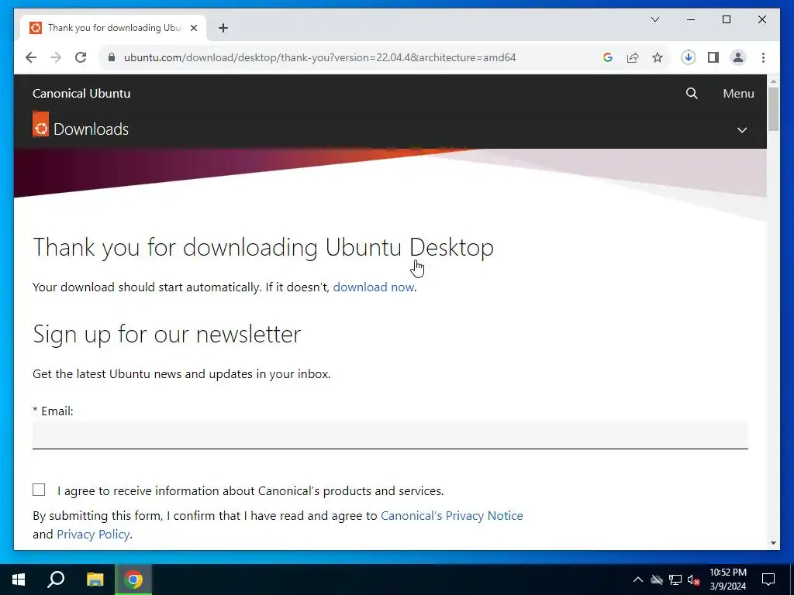This screenshot has width=794, height=595.
Task: Go back to the previous page
Action: click(x=31, y=57)
